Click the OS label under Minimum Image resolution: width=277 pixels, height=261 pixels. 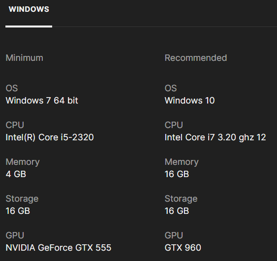pos(12,88)
